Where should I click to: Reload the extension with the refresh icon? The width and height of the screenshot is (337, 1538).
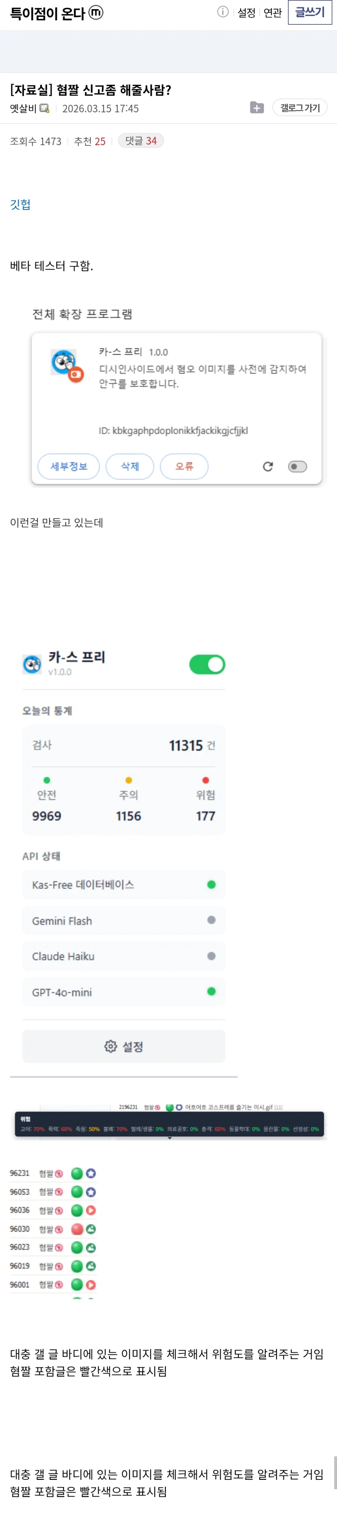coord(268,466)
